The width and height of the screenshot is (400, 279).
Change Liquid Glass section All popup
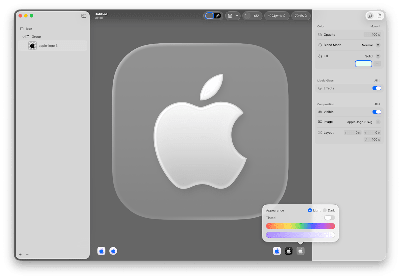pos(377,81)
